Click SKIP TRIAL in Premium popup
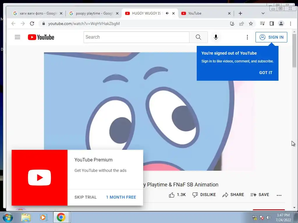 (x=86, y=197)
